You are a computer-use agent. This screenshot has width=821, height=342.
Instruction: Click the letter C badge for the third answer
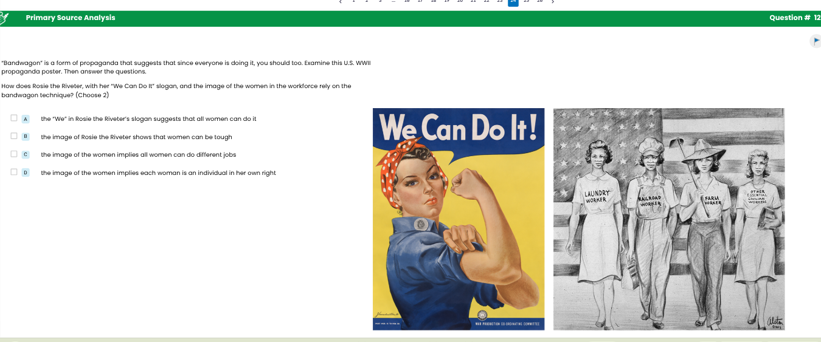click(x=26, y=154)
